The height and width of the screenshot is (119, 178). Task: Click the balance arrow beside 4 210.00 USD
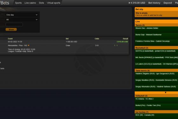pyautogui.click(x=129, y=3)
